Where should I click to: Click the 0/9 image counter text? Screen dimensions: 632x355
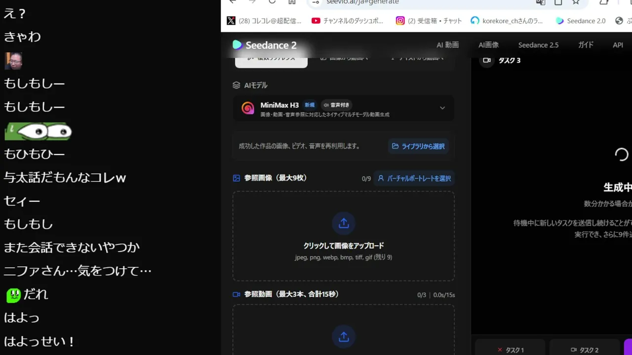coord(366,178)
